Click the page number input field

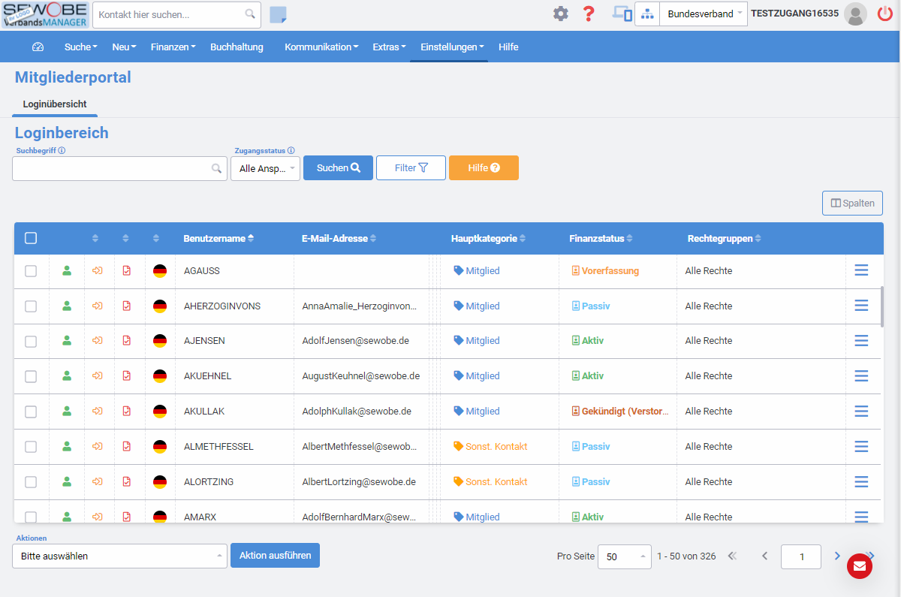coord(801,556)
